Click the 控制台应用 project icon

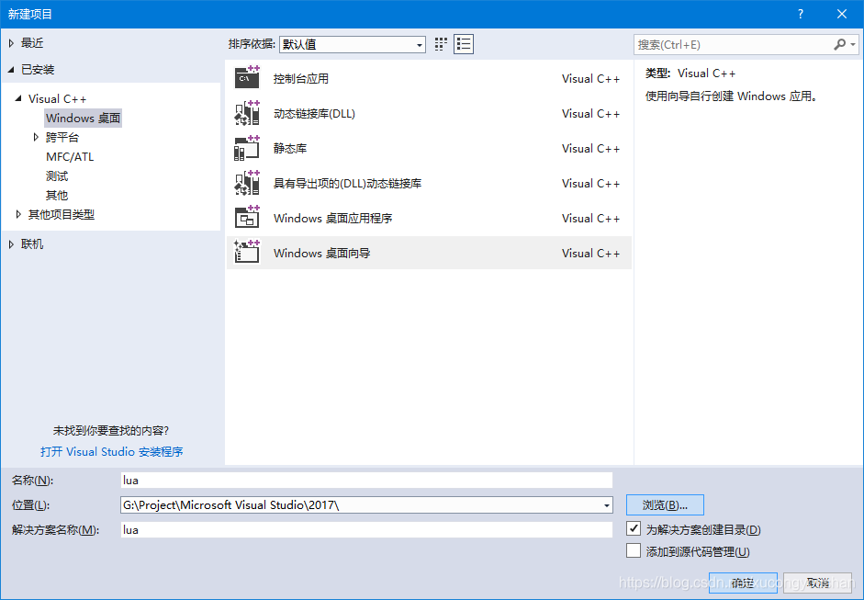(247, 78)
